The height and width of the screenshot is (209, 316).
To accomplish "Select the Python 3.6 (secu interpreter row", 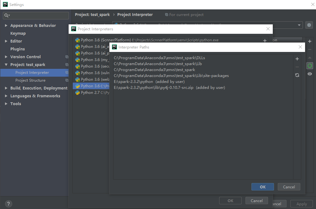I will pyautogui.click(x=91, y=66).
